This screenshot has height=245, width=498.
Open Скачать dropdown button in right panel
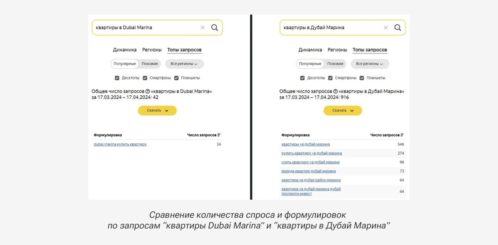pyautogui.click(x=343, y=110)
